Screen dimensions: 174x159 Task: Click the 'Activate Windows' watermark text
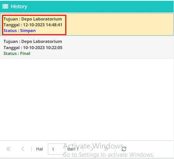click(x=93, y=146)
